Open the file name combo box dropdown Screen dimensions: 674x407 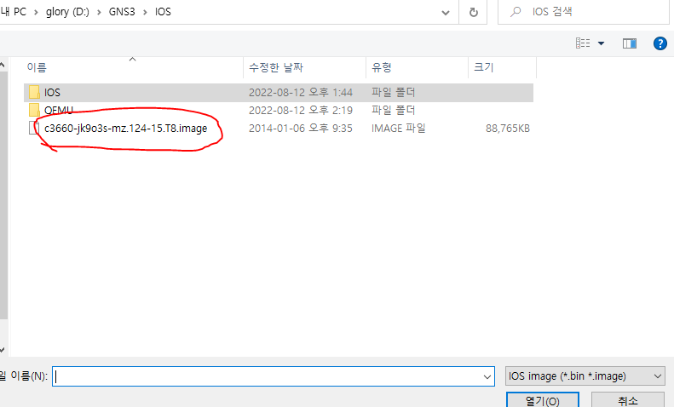pos(487,377)
